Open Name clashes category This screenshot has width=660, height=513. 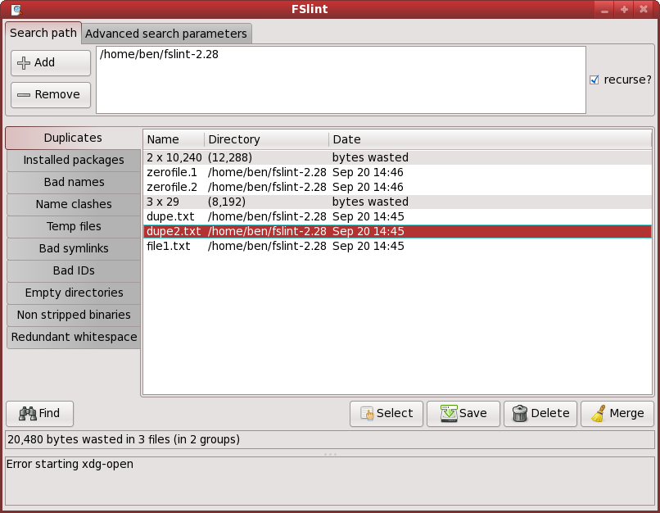74,204
